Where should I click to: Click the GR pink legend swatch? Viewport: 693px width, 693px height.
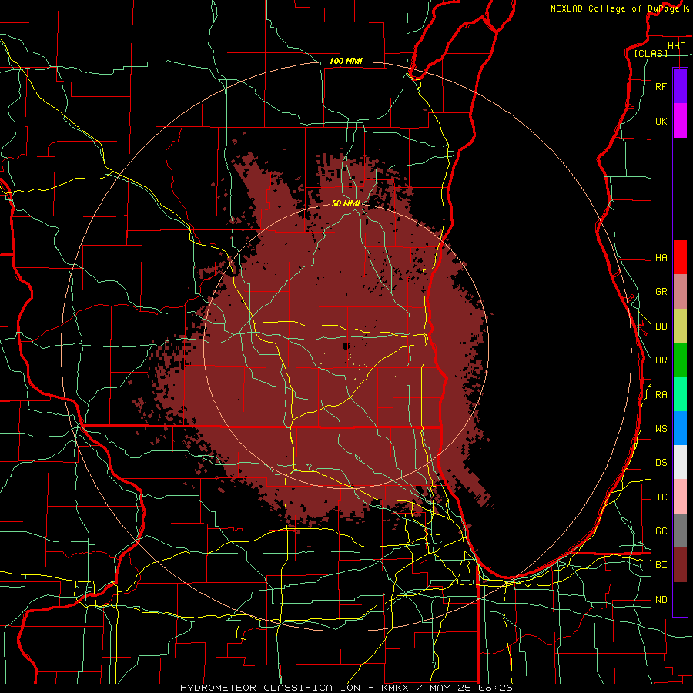pyautogui.click(x=680, y=292)
